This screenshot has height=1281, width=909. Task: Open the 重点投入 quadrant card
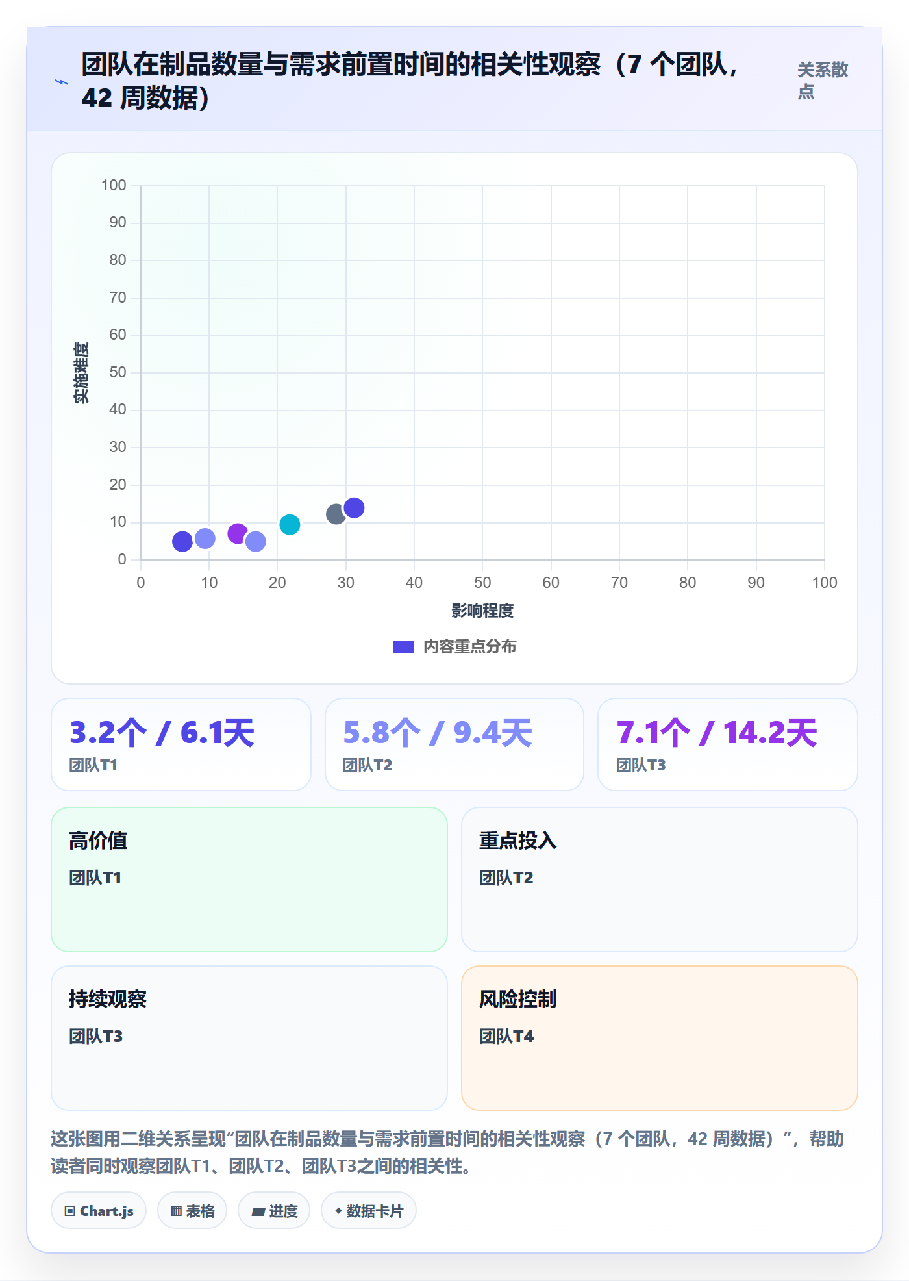click(660, 880)
